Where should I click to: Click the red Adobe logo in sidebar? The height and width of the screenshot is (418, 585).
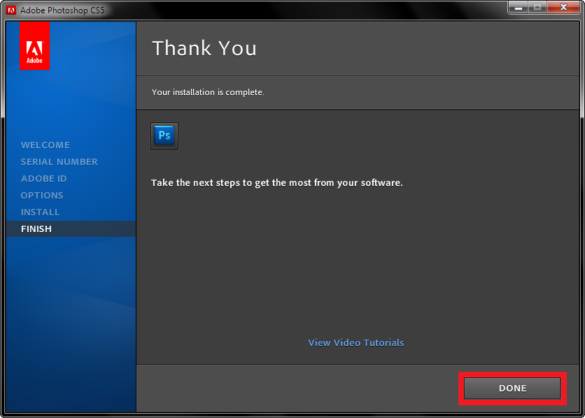(x=34, y=46)
